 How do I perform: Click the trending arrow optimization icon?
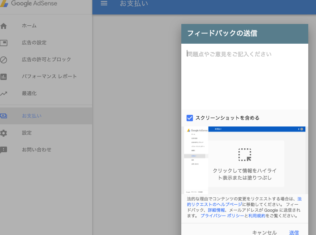pos(4,93)
